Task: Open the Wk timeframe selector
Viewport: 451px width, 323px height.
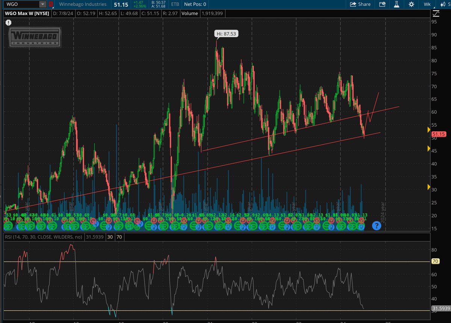Action: point(427,5)
